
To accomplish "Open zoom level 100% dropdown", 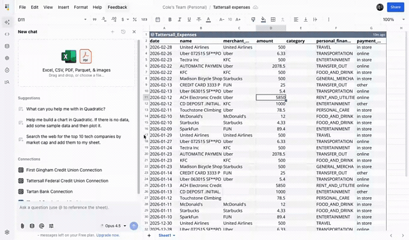I will pos(394,20).
